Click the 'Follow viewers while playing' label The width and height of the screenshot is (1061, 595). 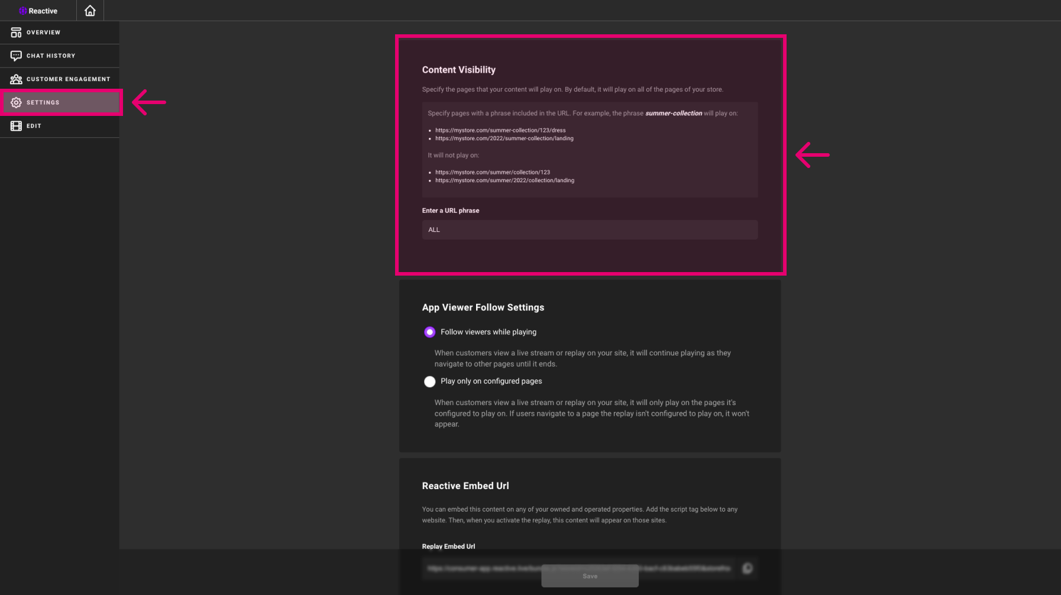click(x=489, y=332)
